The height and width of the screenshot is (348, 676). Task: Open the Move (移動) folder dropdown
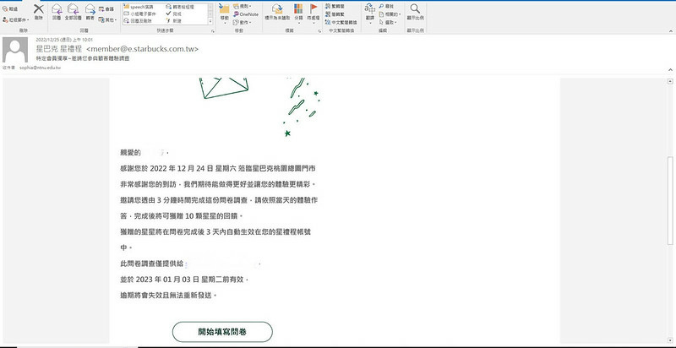(x=224, y=13)
